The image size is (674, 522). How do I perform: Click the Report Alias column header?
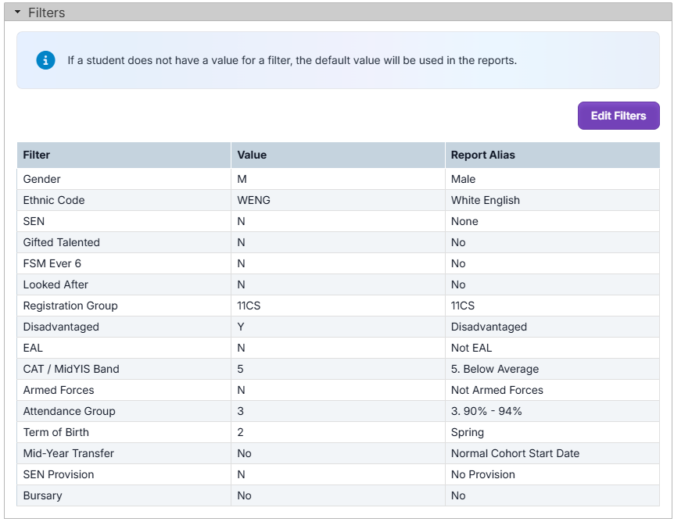click(x=482, y=155)
